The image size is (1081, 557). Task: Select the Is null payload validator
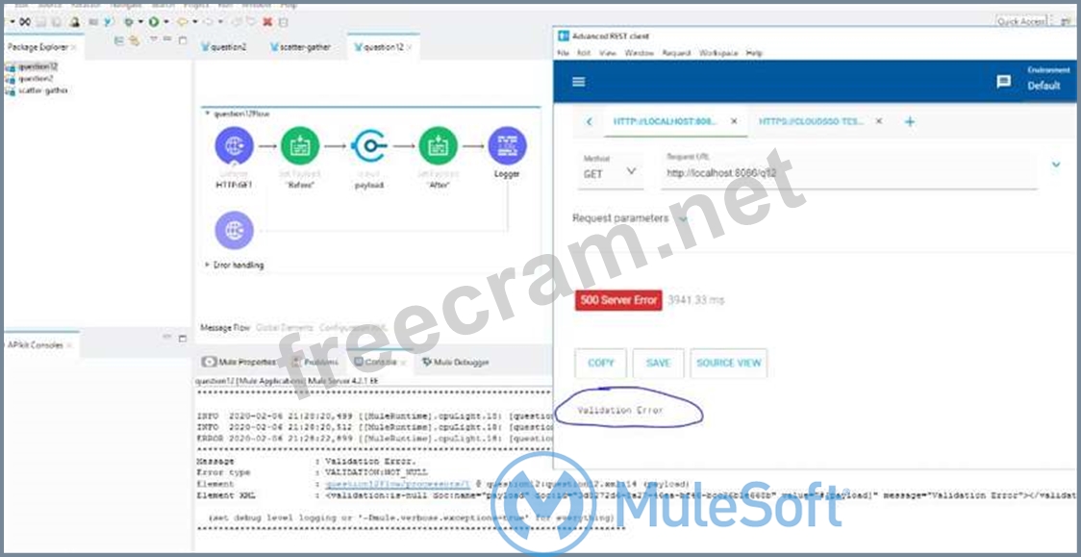coord(369,147)
